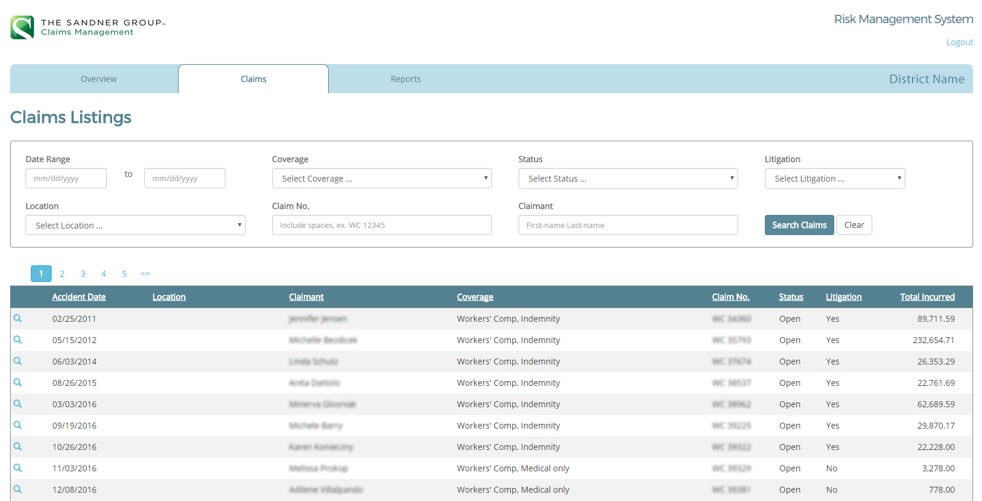Screen dimensions: 982x501
Task: Expand the Select Litigation dropdown
Action: coord(834,179)
